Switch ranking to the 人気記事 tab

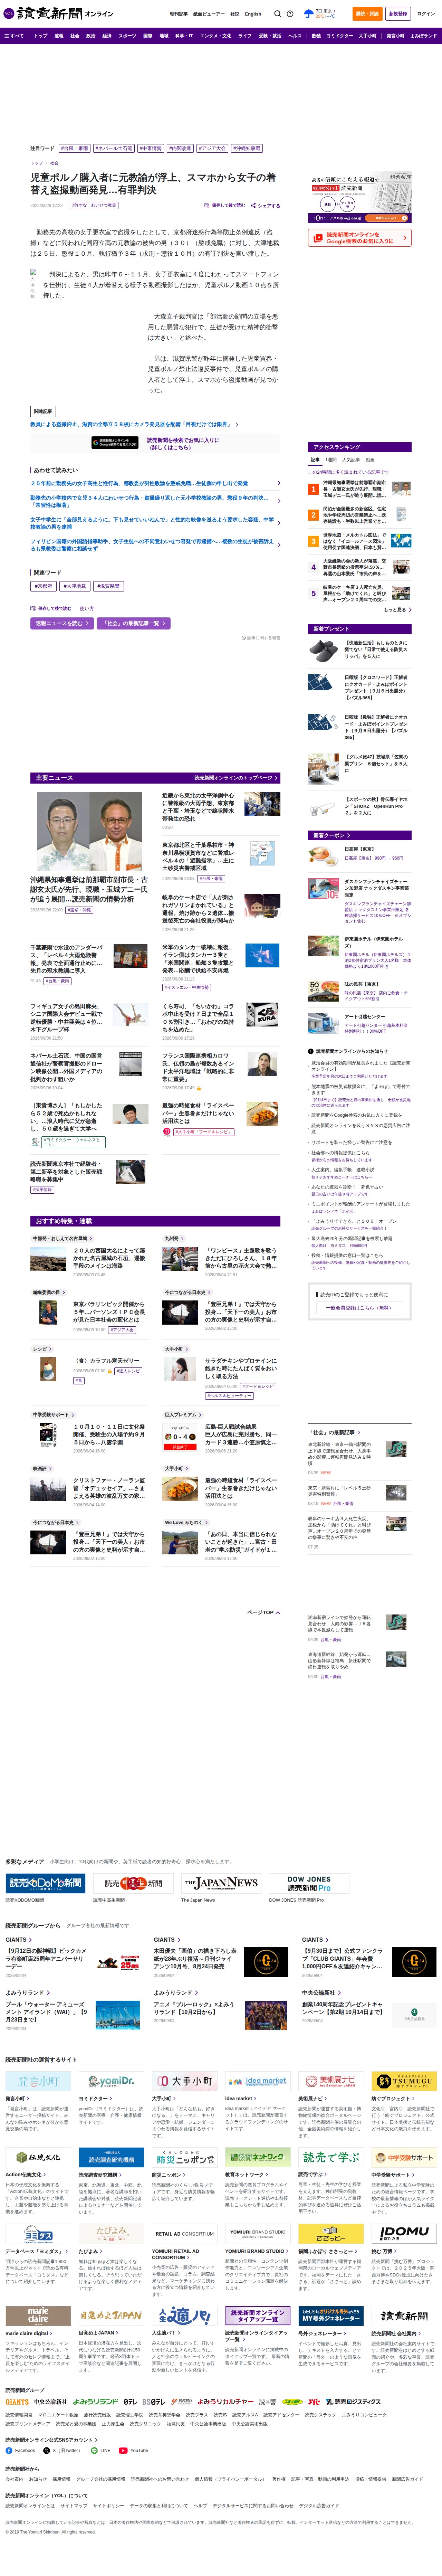pos(351,460)
